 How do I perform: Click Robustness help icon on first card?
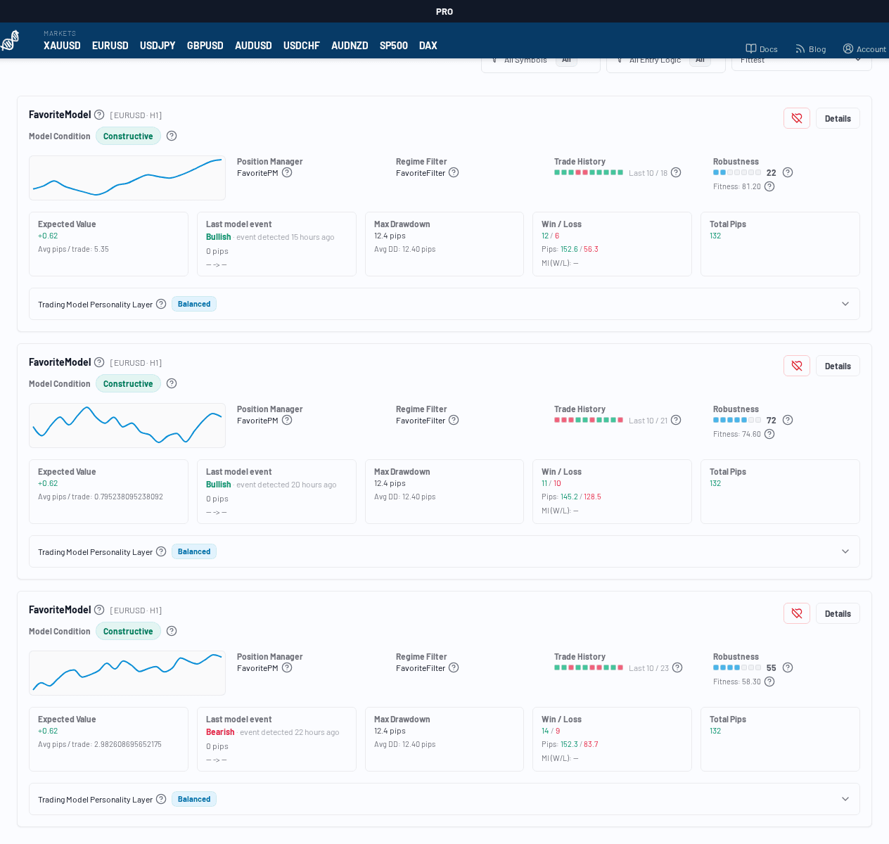[788, 172]
